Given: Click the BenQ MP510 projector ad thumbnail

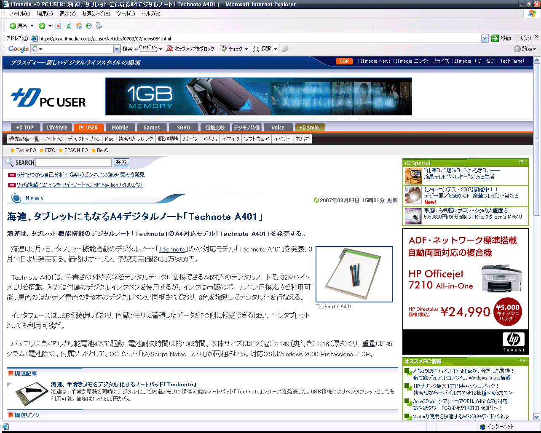Looking at the screenshot, I should click(x=413, y=216).
